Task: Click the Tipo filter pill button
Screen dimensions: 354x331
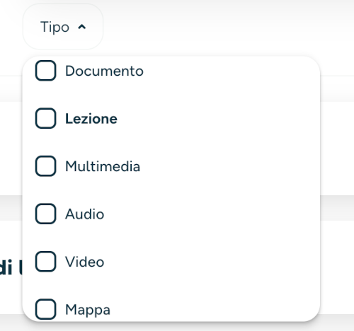Action: click(x=63, y=27)
